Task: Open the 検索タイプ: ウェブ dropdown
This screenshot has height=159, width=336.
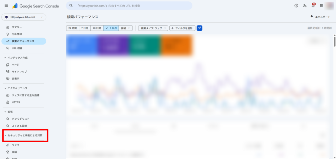Action: (x=153, y=28)
